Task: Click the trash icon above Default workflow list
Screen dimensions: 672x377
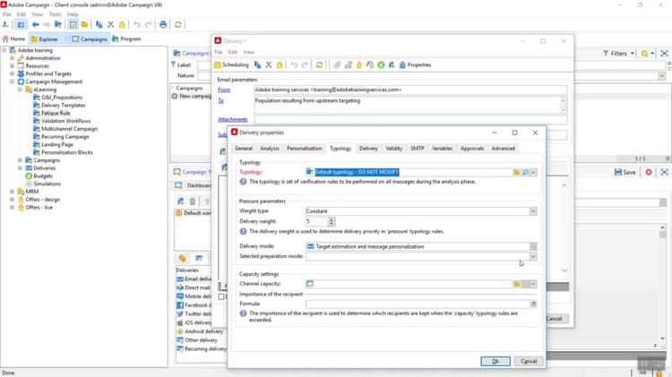Action: 193,201
